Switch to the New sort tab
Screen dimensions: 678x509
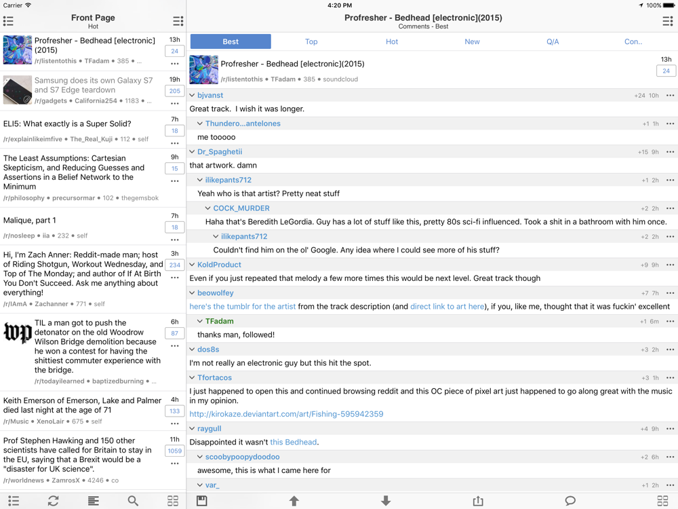point(472,41)
